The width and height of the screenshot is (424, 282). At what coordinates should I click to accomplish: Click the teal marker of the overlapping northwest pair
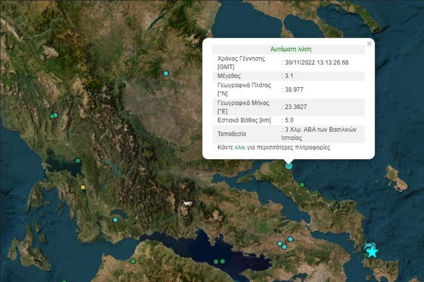(x=56, y=115)
